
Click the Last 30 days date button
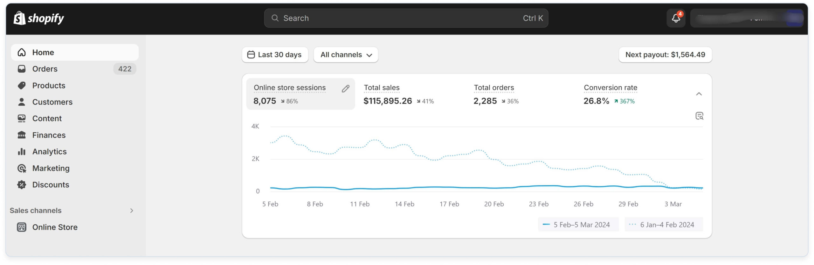point(275,55)
